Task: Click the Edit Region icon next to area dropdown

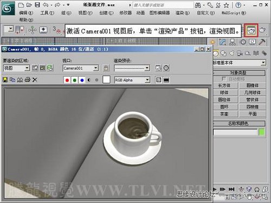Action: pyautogui.click(x=35, y=68)
